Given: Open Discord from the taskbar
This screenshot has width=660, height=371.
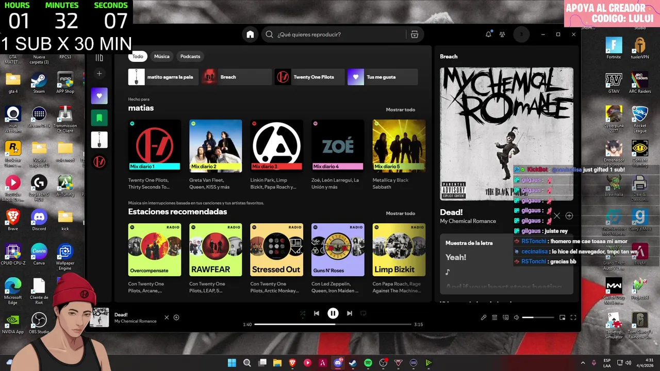Looking at the screenshot, I should click(x=338, y=363).
